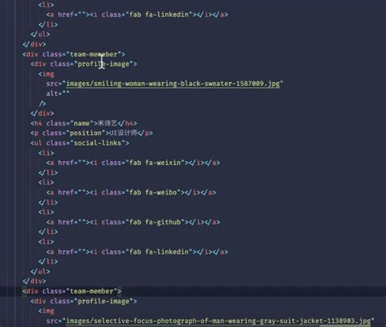Screen dimensions: 386x327
Task: Open the smiling-woman-wearing-black-sweater image path link
Action: pos(173,84)
